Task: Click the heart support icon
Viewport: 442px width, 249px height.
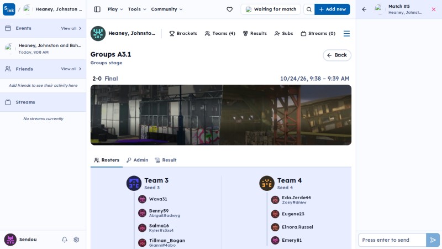Action: click(229, 9)
